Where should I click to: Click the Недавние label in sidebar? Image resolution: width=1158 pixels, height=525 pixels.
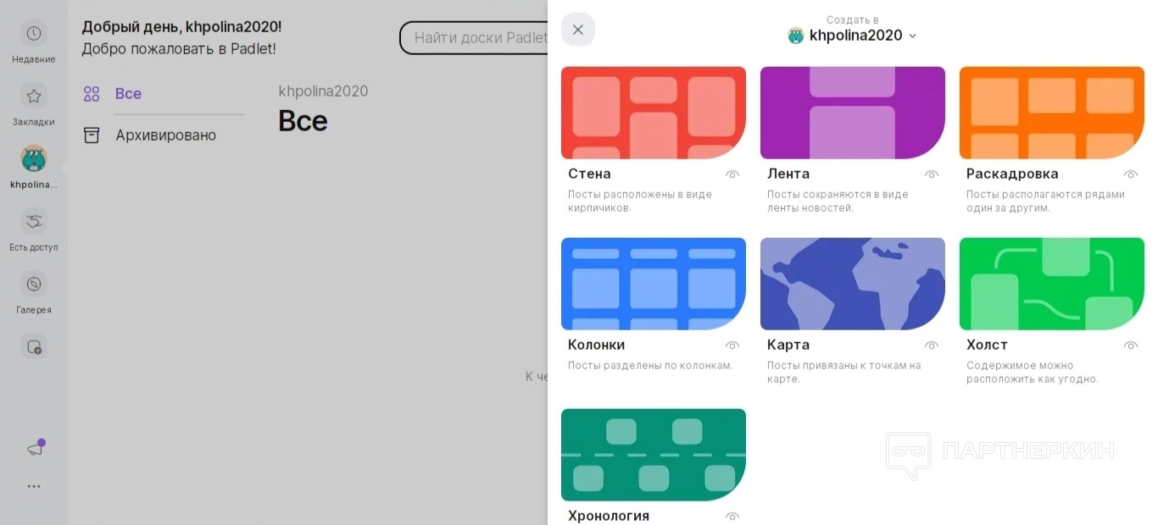coord(34,59)
